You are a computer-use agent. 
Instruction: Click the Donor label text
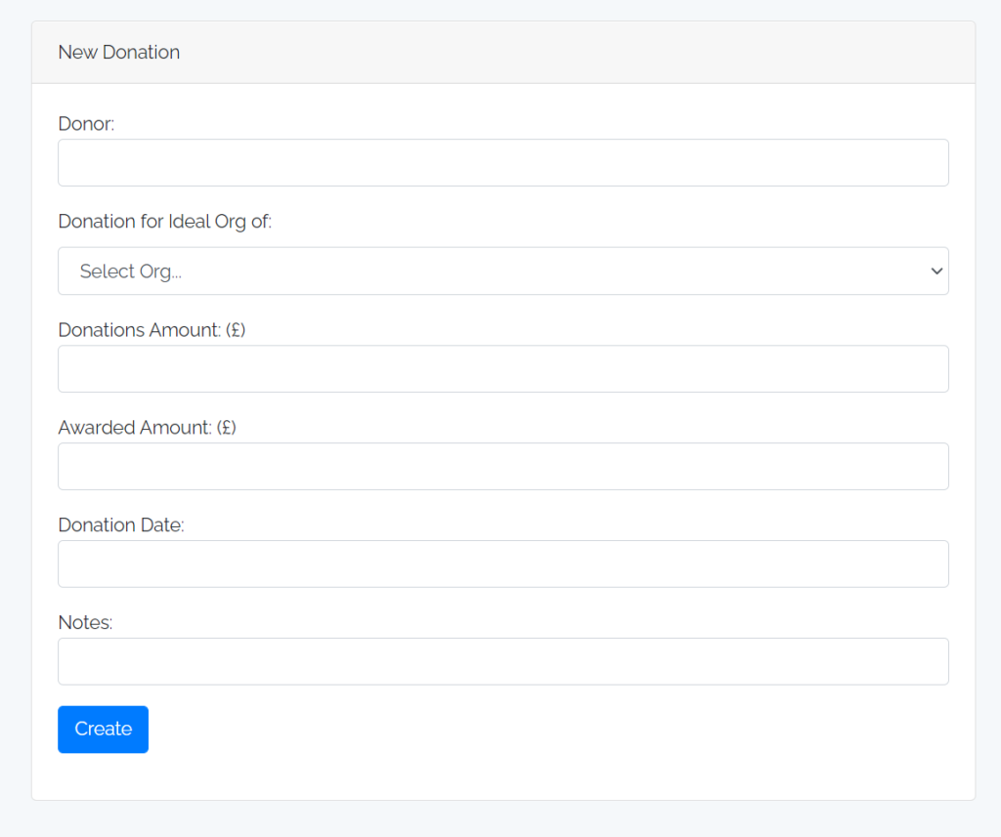pos(85,124)
